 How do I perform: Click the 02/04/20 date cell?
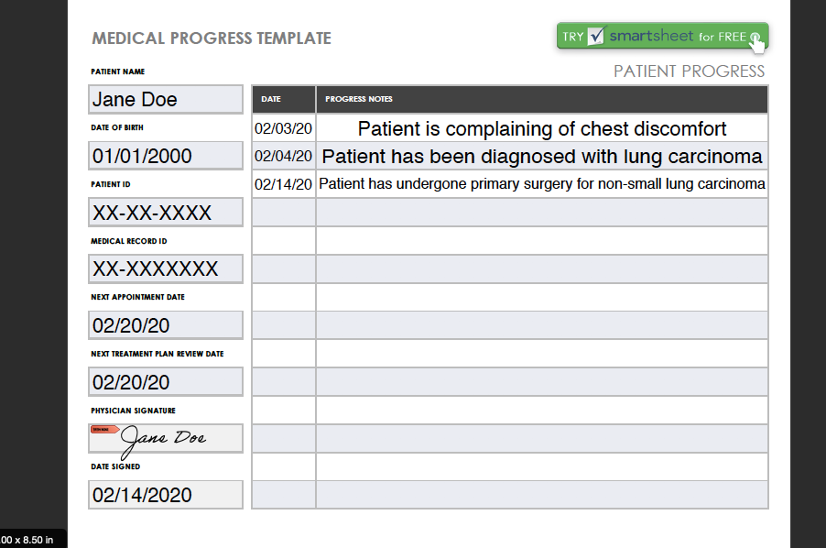283,156
